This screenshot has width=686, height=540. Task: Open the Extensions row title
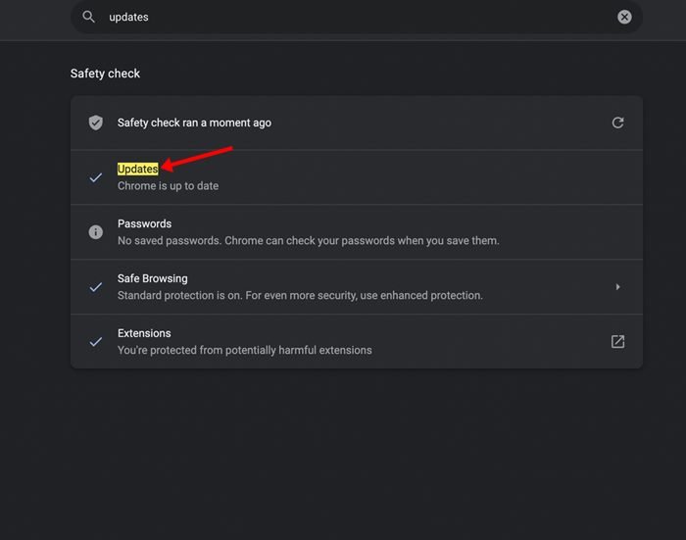[145, 334]
